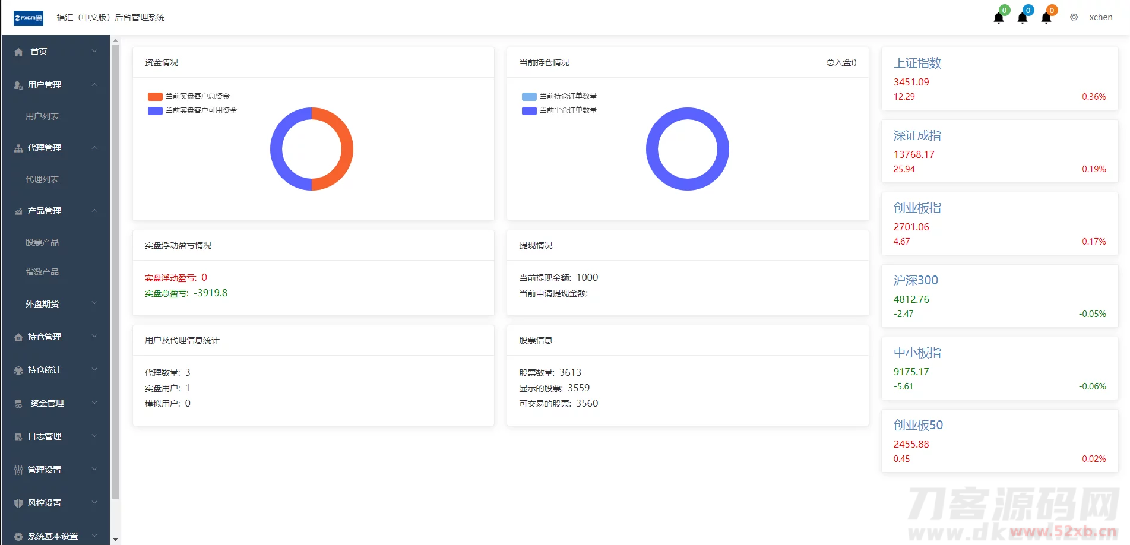Viewport: 1130px width, 545px height.
Task: Select the 股票产品 menu item
Action: point(42,242)
